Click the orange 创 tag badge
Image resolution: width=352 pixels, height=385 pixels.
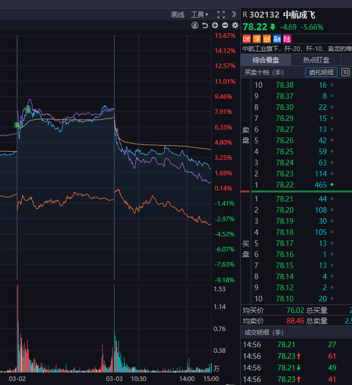267,39
